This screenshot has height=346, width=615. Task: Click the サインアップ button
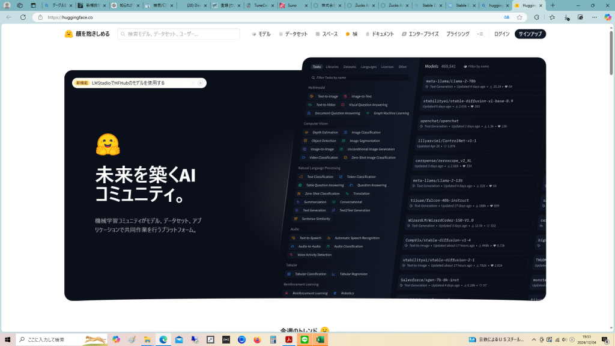coord(530,34)
